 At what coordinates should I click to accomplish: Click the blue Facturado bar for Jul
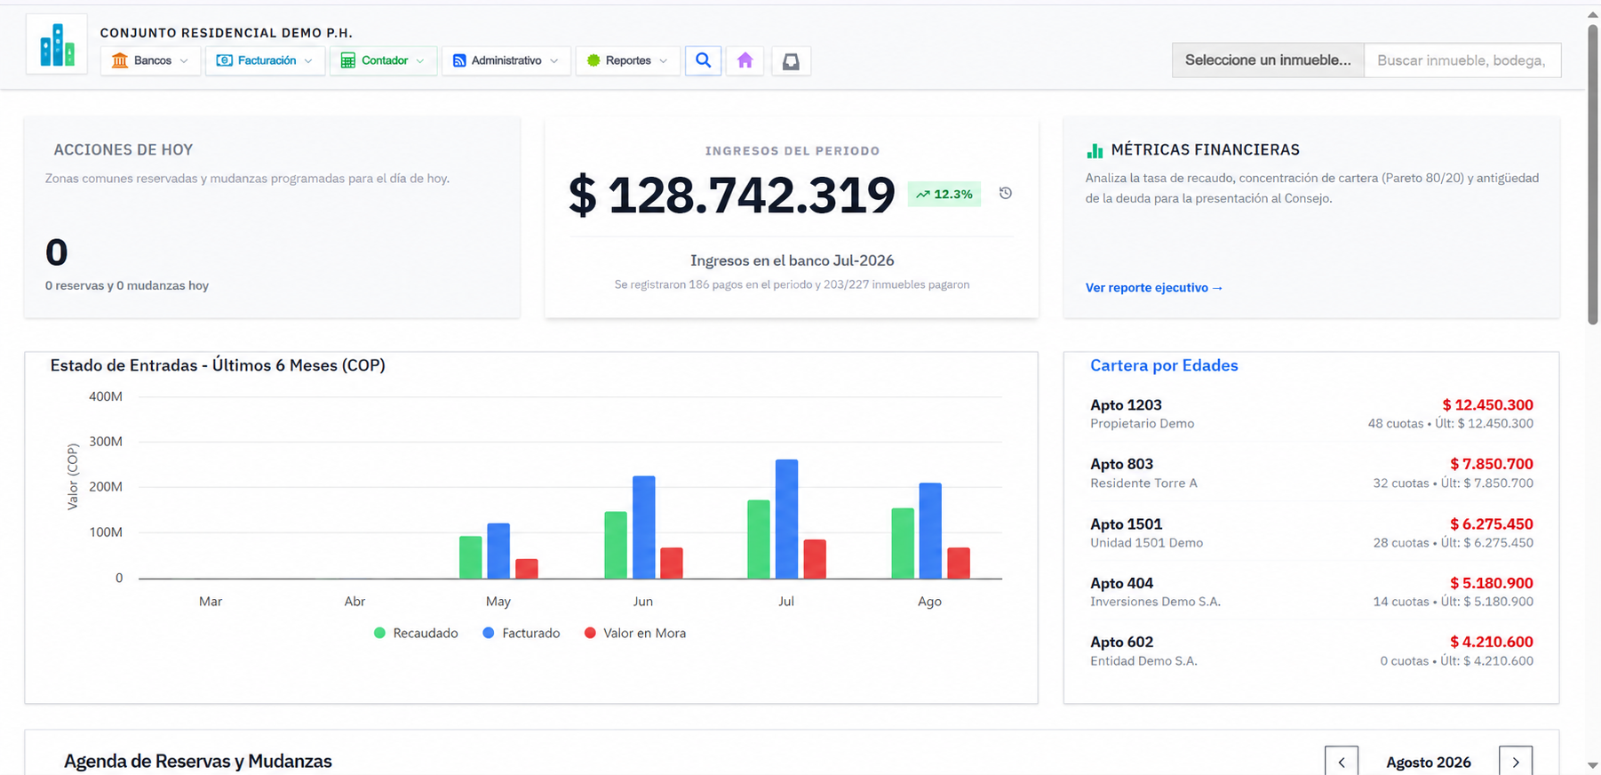click(x=786, y=519)
